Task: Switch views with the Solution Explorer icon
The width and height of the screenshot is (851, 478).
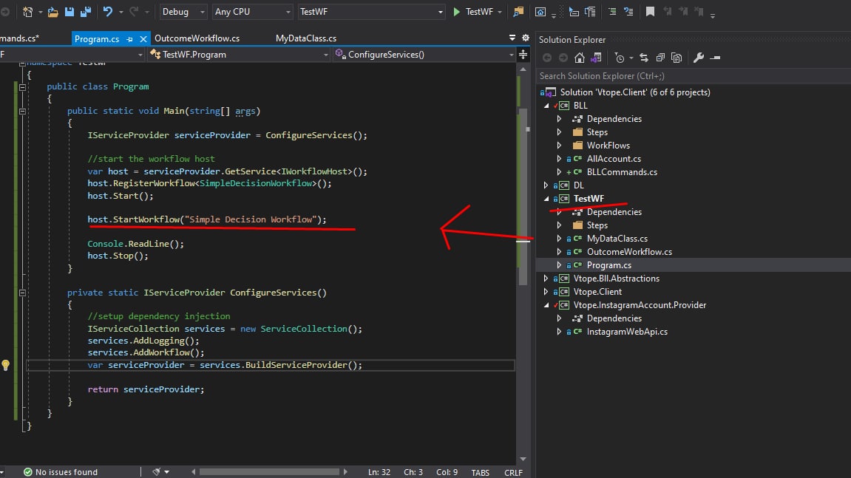Action: pos(596,58)
